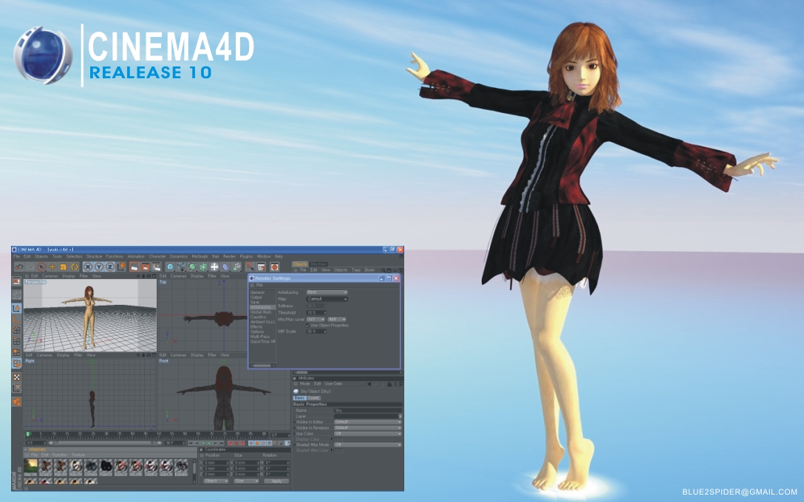
Task: Toggle the X axis lock
Action: point(88,267)
